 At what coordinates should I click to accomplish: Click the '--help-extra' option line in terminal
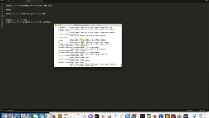pyautogui.click(x=84, y=44)
